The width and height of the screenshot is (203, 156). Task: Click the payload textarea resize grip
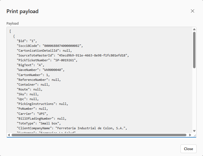pyautogui.click(x=195, y=135)
